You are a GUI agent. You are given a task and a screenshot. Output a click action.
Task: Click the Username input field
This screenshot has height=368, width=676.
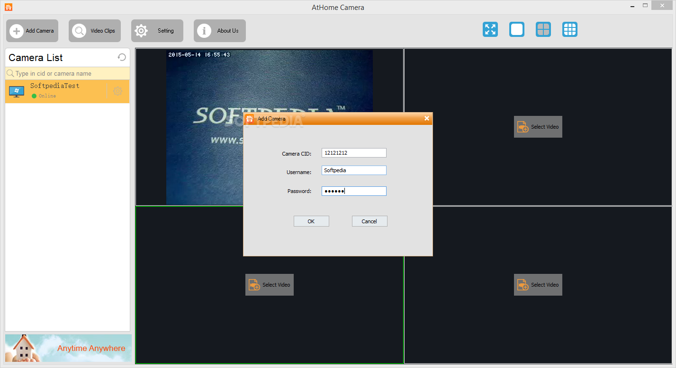(x=354, y=170)
